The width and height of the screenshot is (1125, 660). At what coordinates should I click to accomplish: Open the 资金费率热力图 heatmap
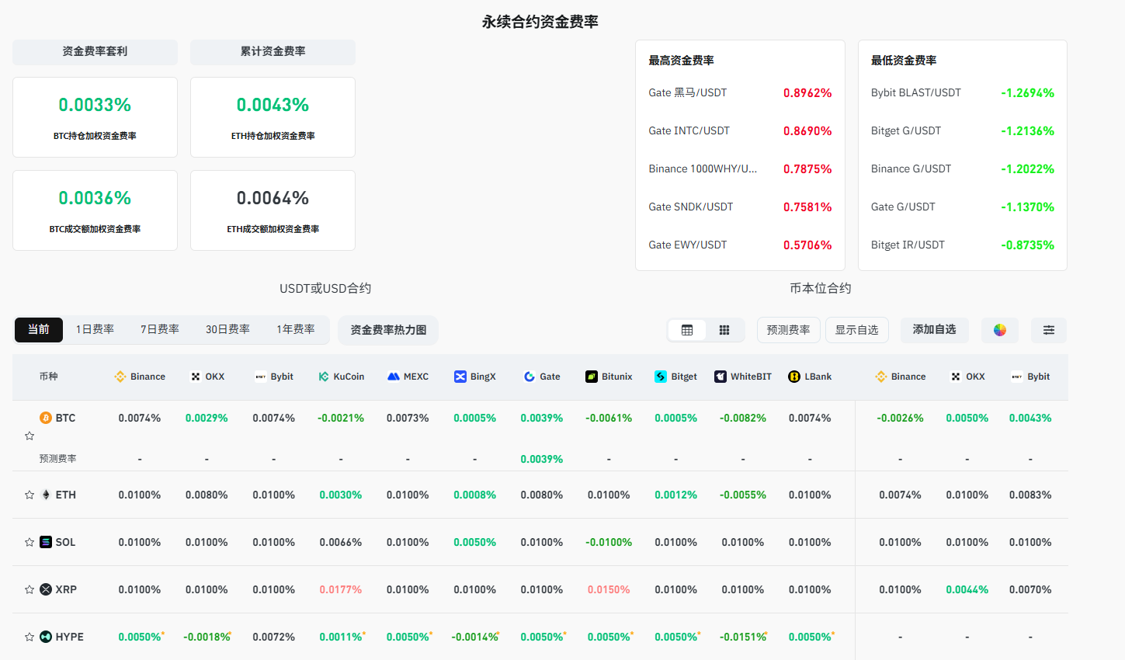[388, 330]
